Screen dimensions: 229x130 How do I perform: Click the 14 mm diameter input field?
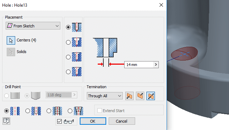(139, 65)
